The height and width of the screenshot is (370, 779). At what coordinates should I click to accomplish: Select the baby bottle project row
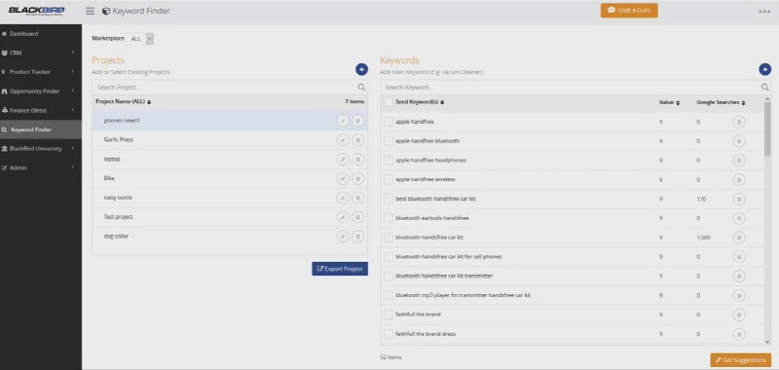[230, 198]
